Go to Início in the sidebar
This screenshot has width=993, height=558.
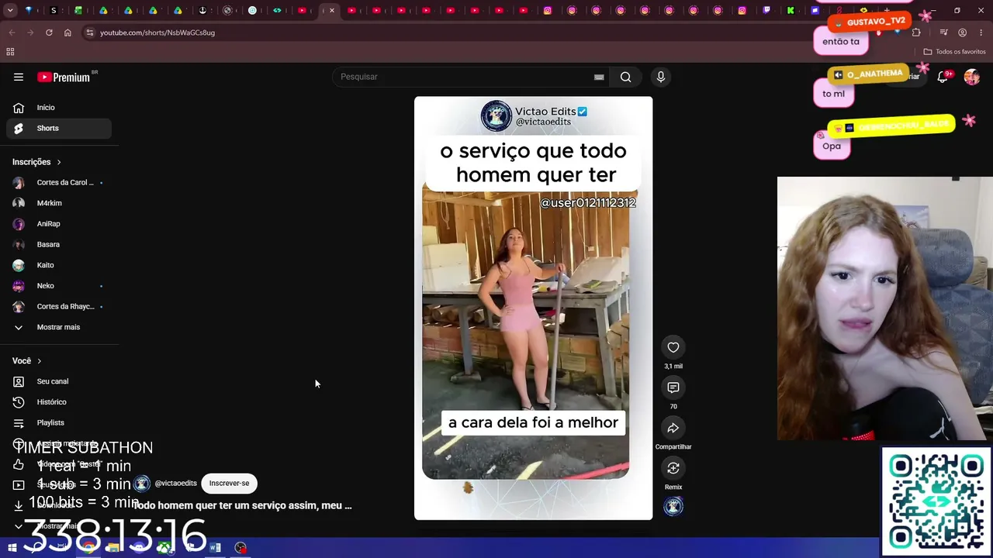click(59, 108)
